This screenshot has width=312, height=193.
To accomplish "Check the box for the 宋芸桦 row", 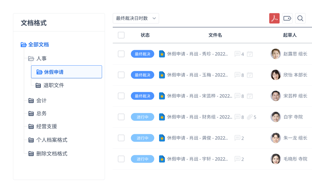I will 121,96.
